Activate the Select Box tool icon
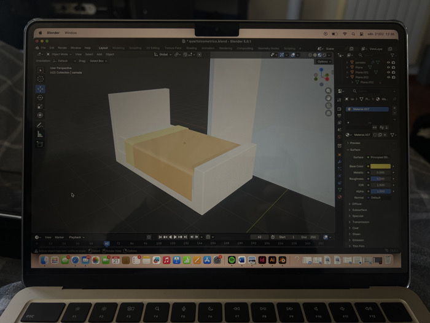 tap(41, 70)
